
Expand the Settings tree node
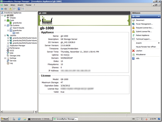pos(5,58)
